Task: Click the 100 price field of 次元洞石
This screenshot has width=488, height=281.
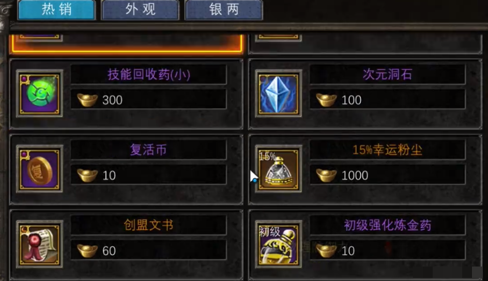Action: tap(388, 99)
